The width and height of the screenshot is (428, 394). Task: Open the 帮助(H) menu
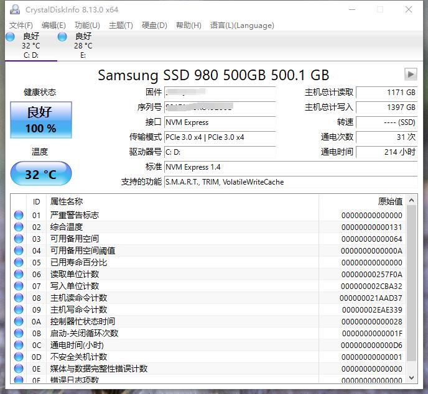click(x=188, y=25)
